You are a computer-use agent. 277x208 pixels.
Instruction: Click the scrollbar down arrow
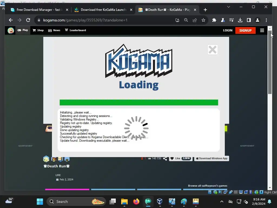(270, 188)
